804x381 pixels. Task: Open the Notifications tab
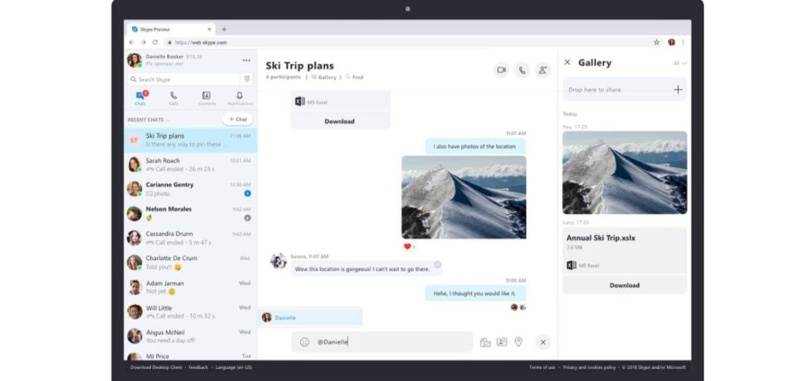click(240, 98)
